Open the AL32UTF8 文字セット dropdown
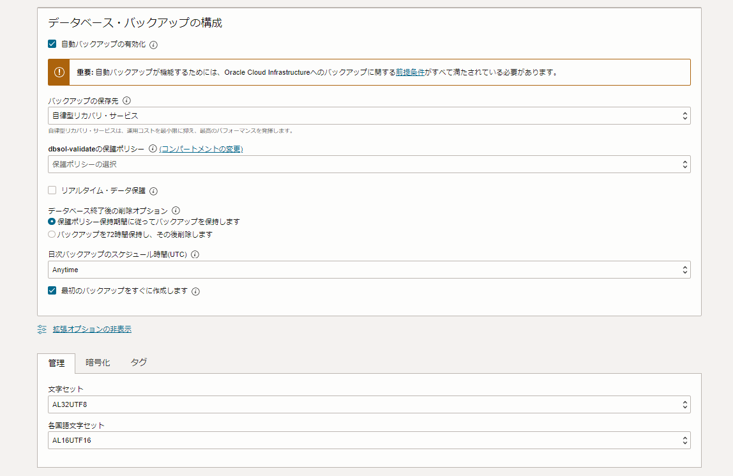Screen dimensions: 733x476 [368, 404]
